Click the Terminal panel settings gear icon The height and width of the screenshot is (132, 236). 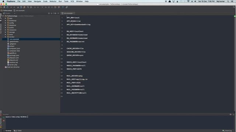[x=230, y=114]
